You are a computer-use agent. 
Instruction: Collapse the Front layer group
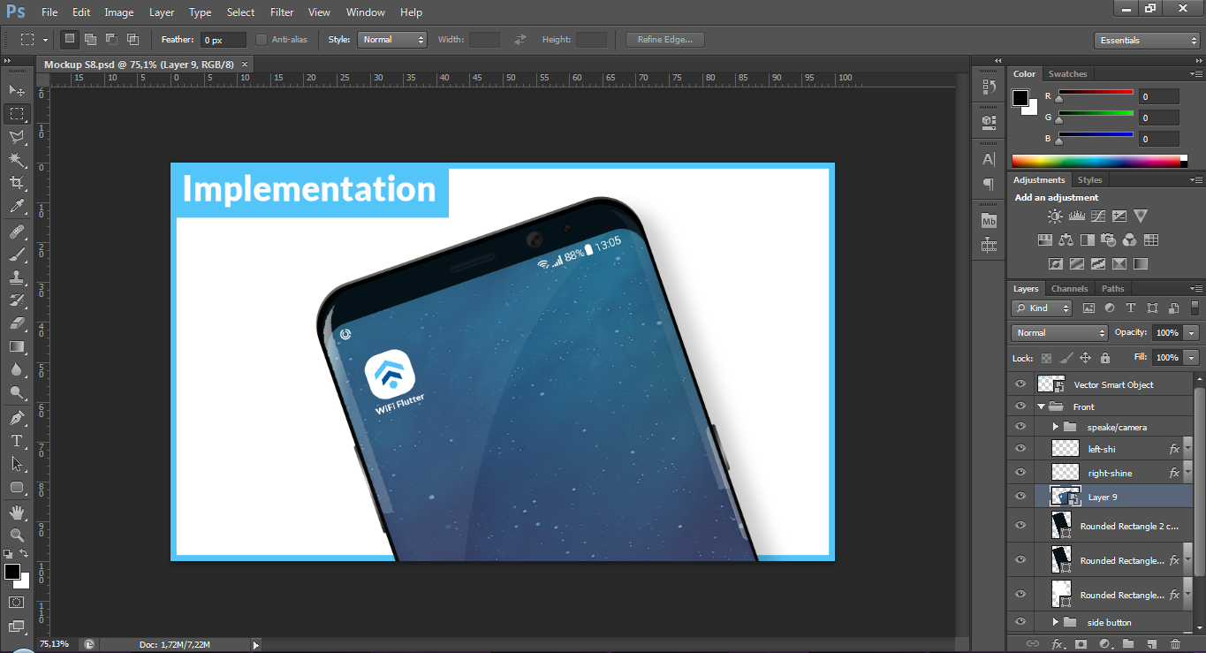click(1041, 407)
